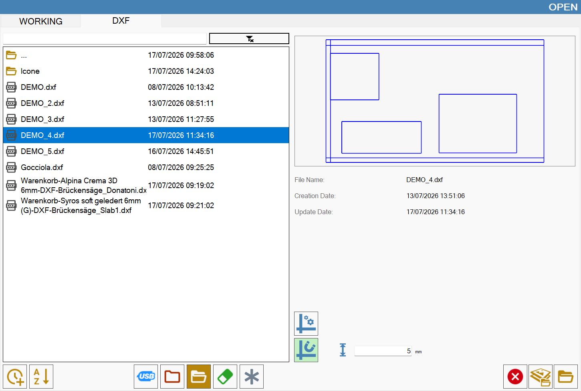Select the Gocciola.dxf file
Image resolution: width=581 pixels, height=391 pixels.
tap(146, 167)
